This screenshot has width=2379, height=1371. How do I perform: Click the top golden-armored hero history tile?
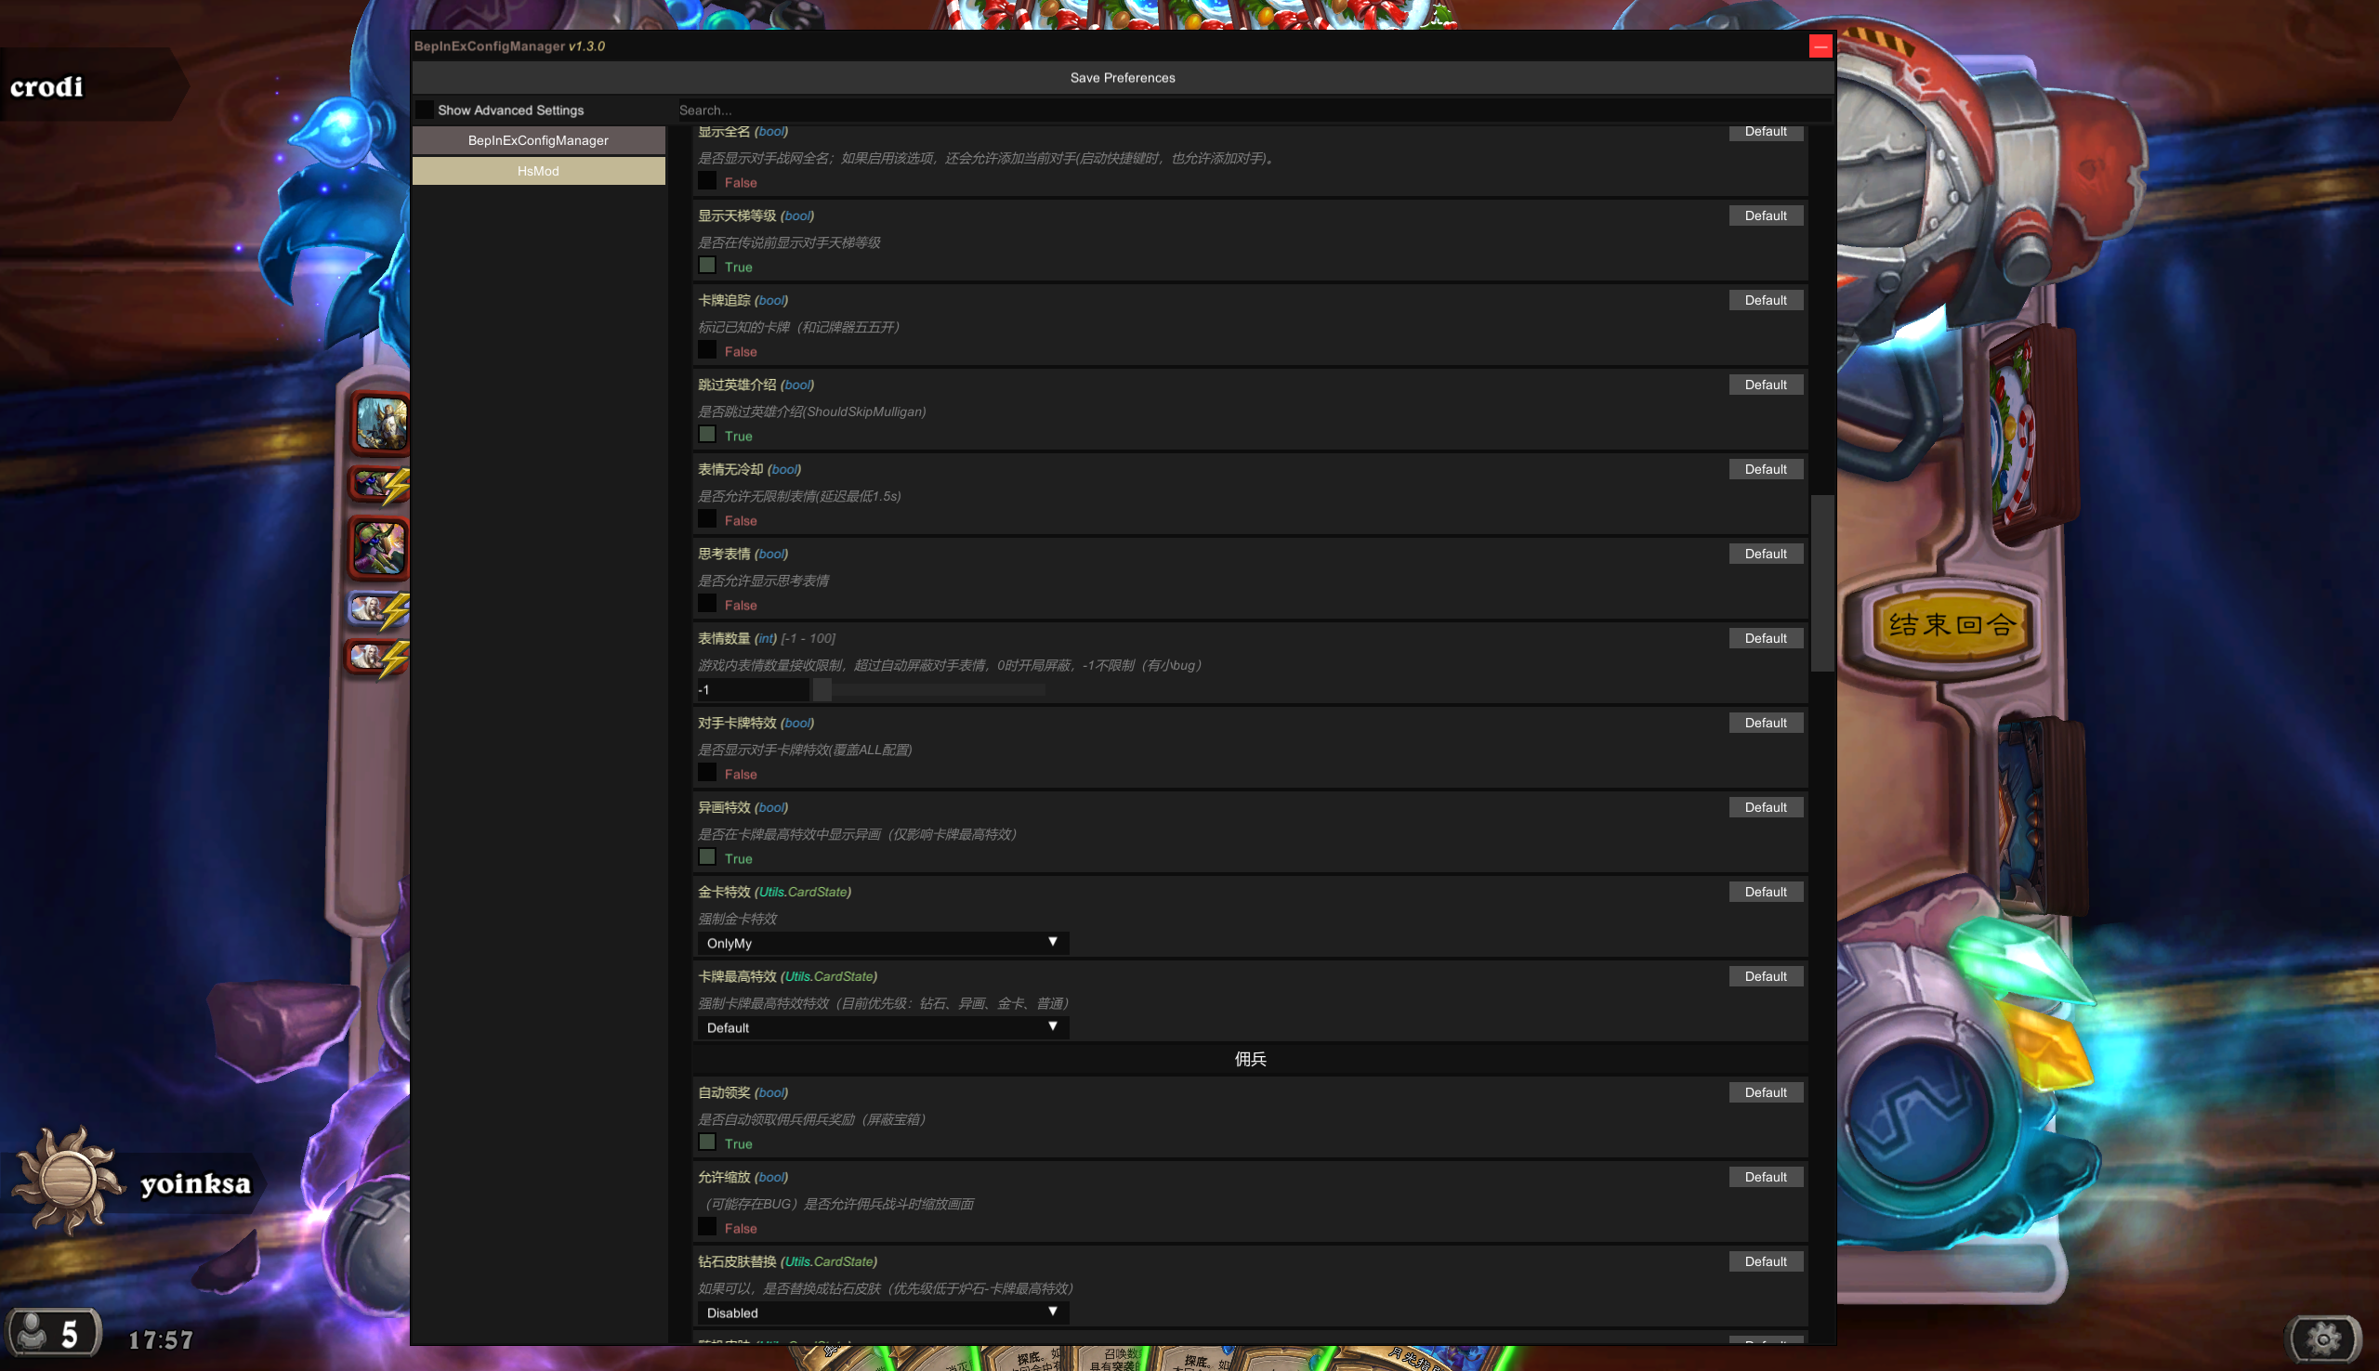(x=381, y=423)
